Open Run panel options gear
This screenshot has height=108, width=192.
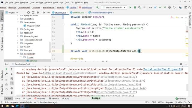181,64
